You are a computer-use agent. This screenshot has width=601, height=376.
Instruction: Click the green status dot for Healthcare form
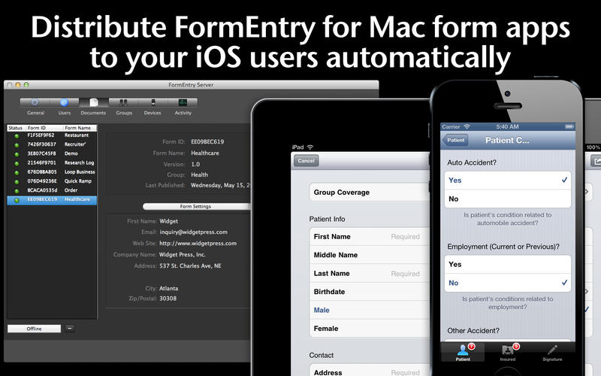click(17, 200)
